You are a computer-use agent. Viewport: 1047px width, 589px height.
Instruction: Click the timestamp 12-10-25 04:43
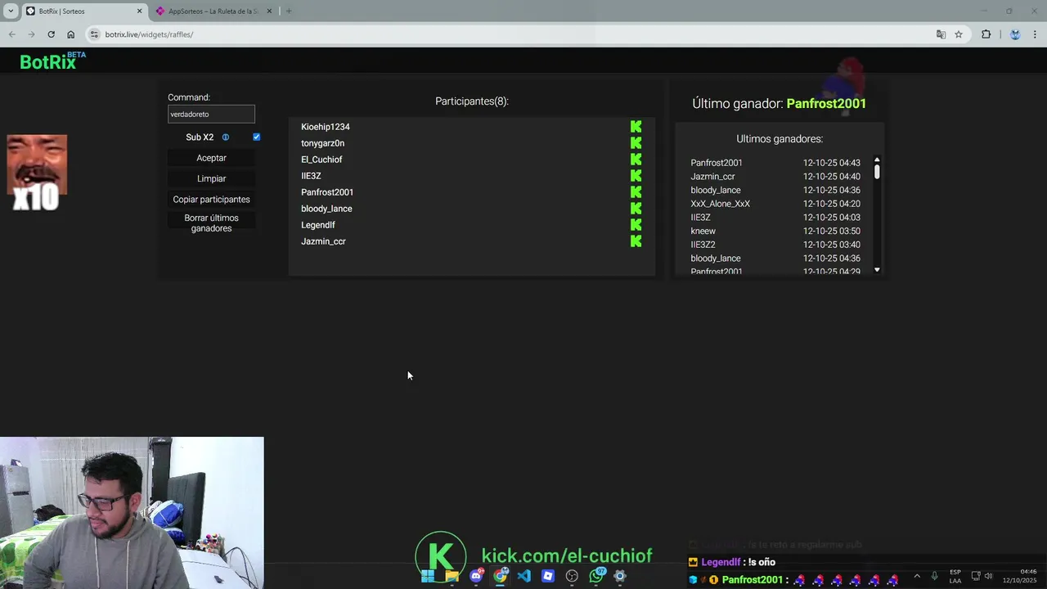[831, 163]
